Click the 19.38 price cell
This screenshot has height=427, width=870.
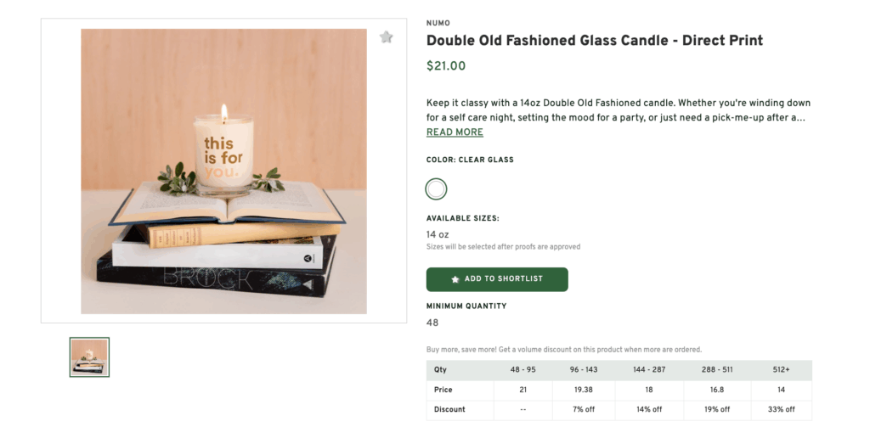click(586, 390)
